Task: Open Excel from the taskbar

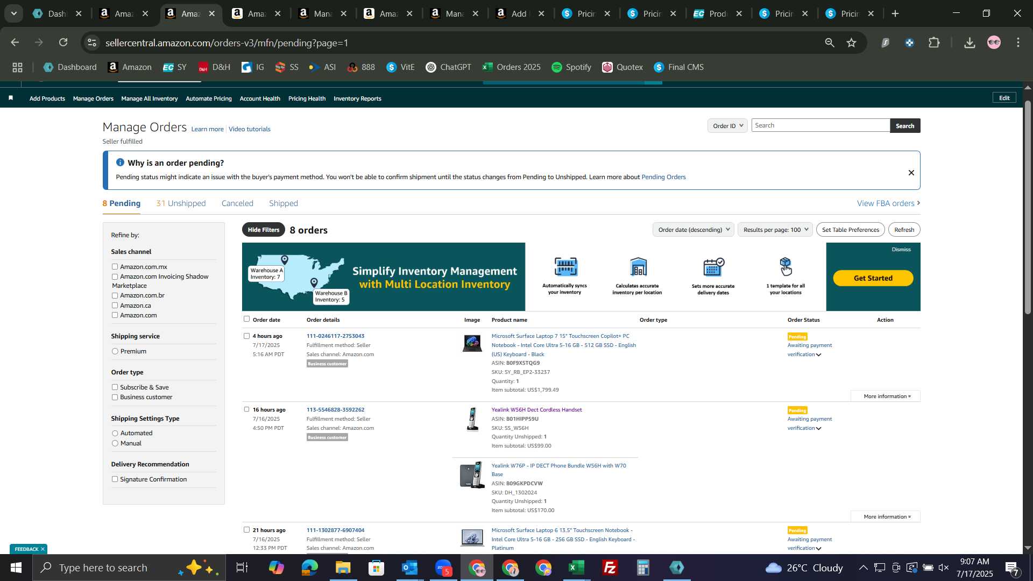Action: (577, 568)
